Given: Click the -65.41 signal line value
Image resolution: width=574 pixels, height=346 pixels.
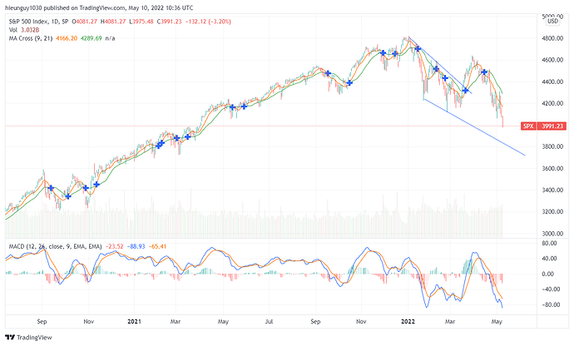Looking at the screenshot, I should pos(157,246).
